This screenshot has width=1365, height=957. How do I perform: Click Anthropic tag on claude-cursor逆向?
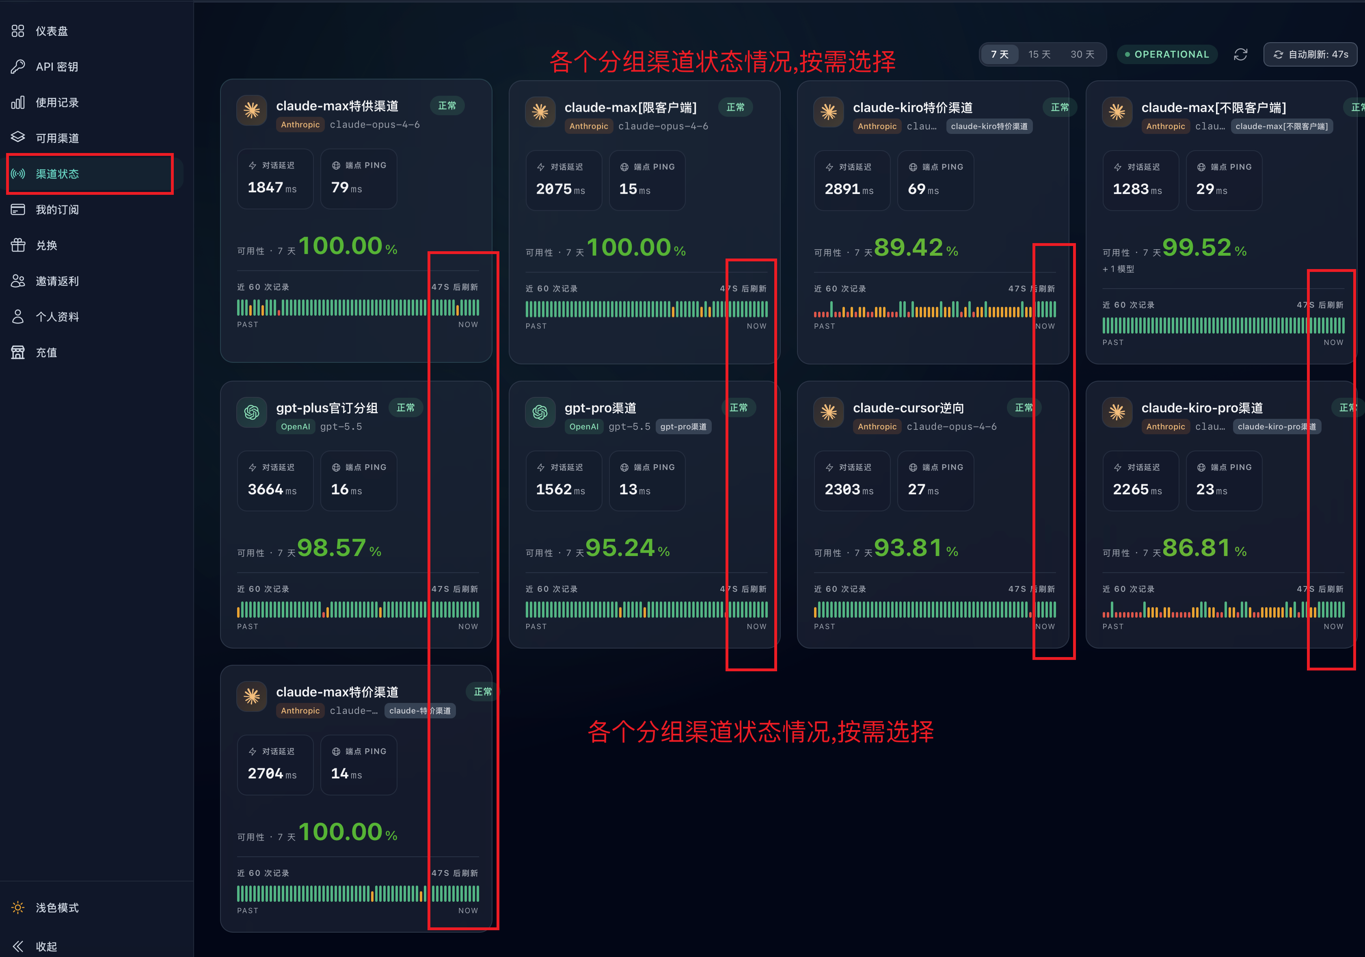pyautogui.click(x=877, y=426)
